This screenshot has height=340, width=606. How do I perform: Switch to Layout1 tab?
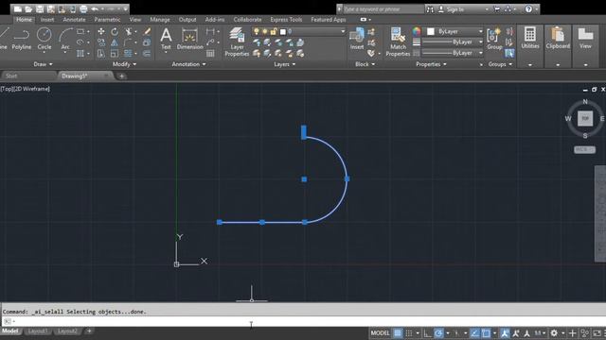coord(38,331)
